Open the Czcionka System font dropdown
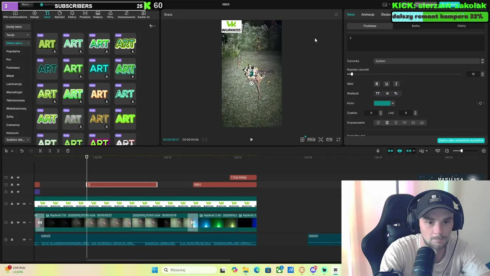 (429, 61)
